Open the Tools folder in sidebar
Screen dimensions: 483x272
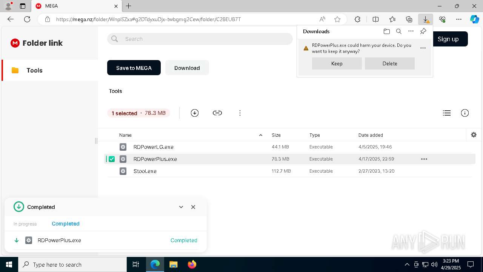tap(50, 70)
